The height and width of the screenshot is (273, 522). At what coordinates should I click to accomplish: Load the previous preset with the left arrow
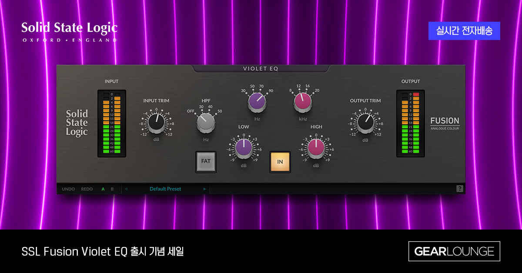click(x=126, y=189)
